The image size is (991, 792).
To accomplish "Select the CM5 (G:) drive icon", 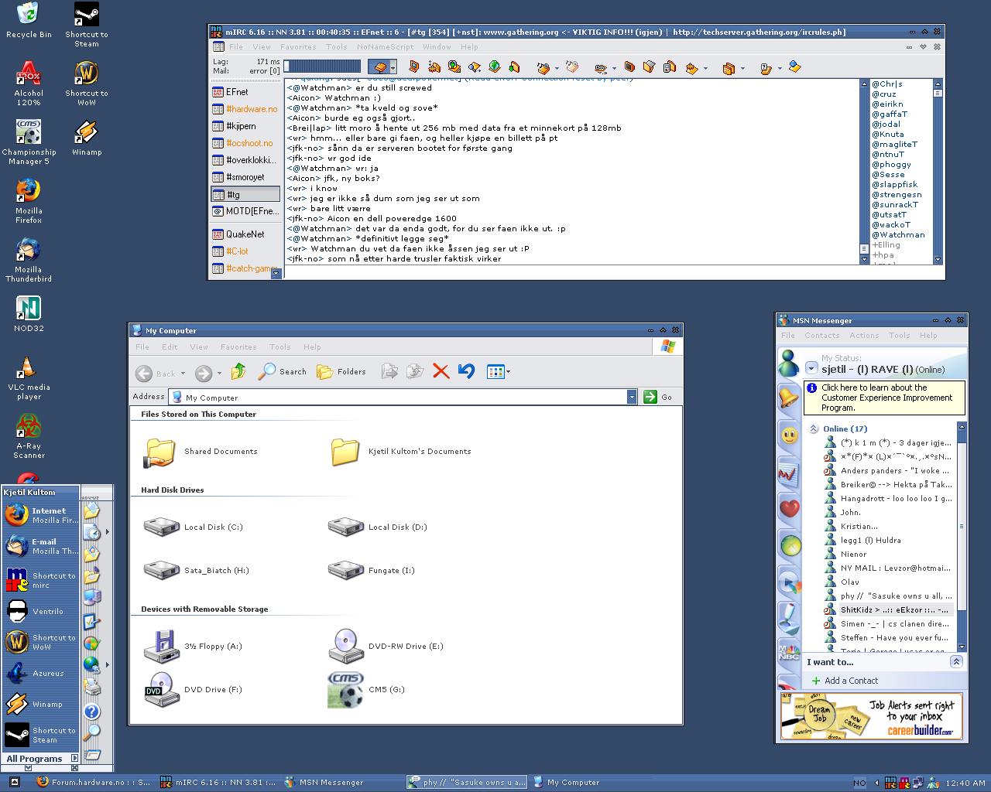I will click(x=345, y=690).
